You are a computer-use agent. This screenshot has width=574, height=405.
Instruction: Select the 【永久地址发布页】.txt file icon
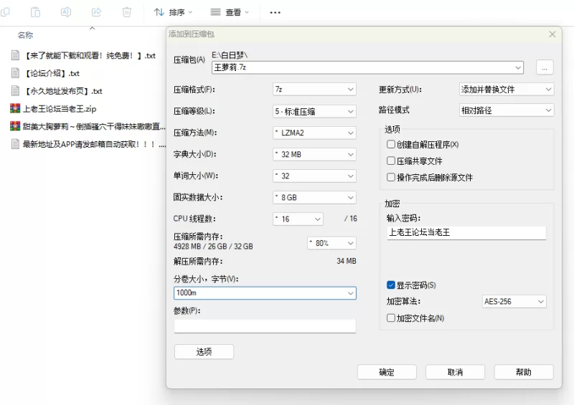[x=15, y=91]
